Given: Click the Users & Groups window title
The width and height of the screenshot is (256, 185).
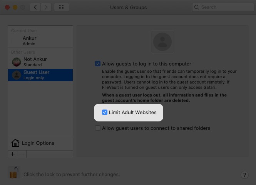Looking at the screenshot, I should pyautogui.click(x=128, y=8).
